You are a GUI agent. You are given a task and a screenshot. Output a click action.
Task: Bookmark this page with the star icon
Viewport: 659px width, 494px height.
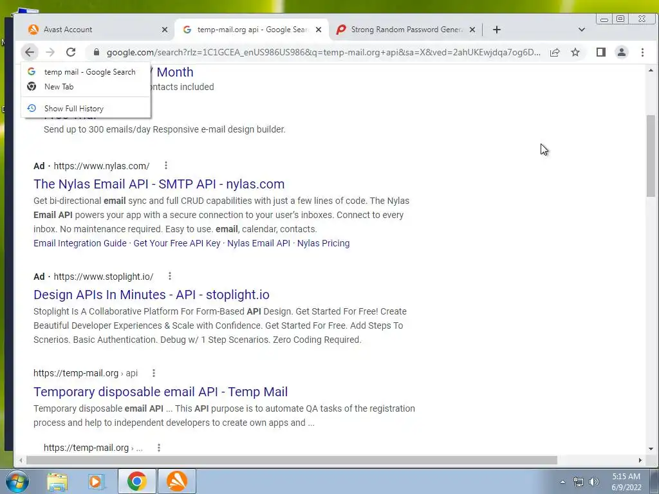coord(575,52)
